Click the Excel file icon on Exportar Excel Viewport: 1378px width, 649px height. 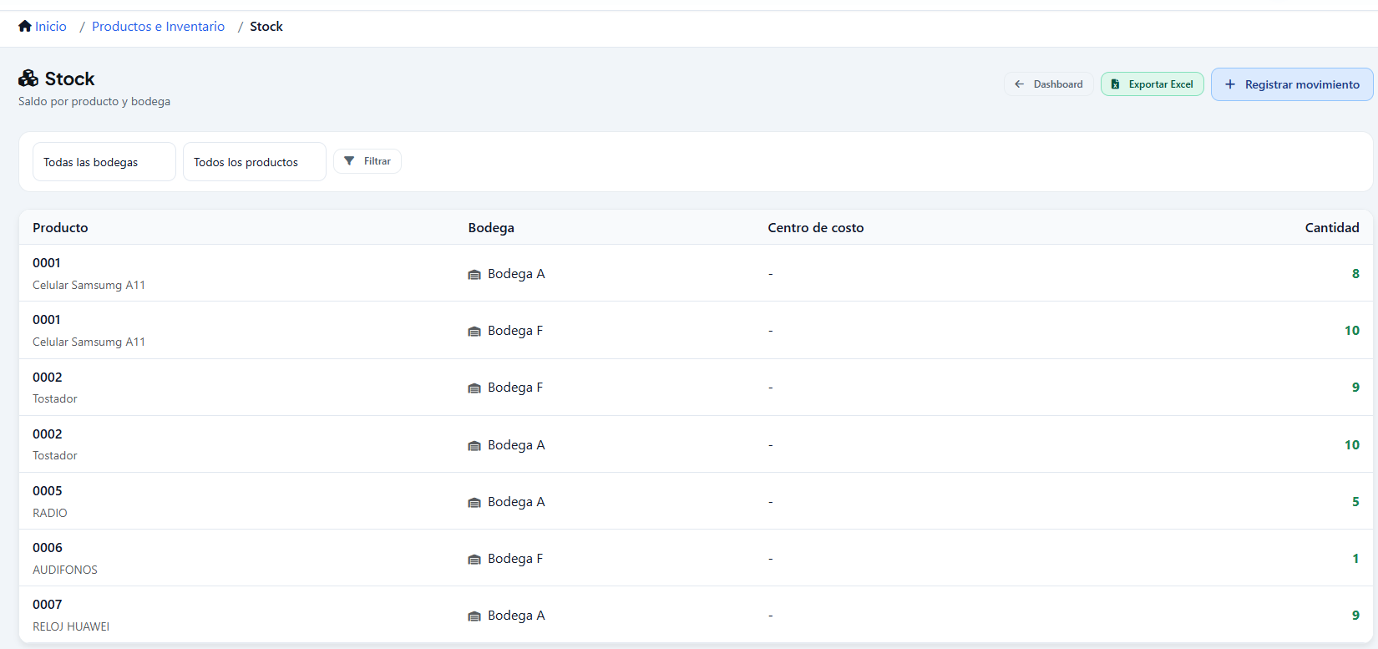pos(1115,84)
